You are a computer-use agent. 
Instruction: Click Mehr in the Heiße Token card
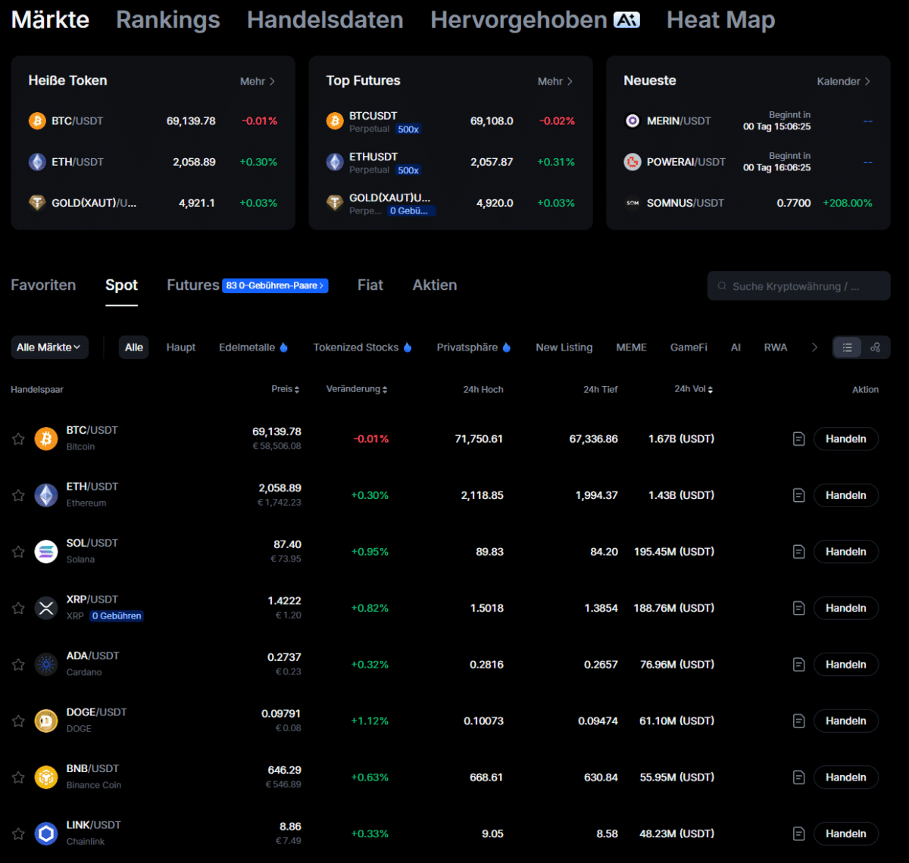click(255, 80)
